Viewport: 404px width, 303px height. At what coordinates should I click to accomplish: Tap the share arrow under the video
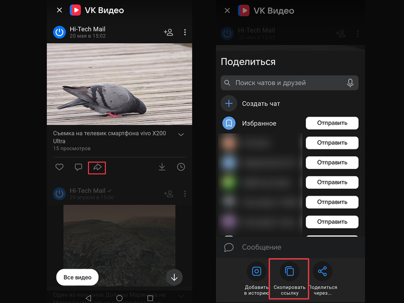(97, 167)
